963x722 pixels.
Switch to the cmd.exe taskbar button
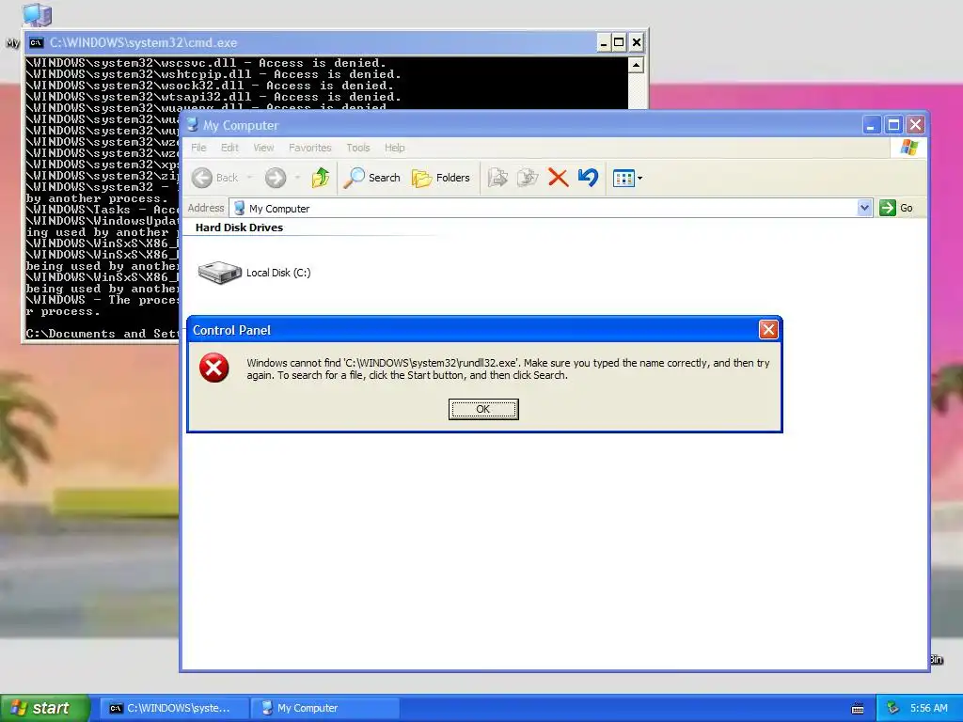[173, 708]
